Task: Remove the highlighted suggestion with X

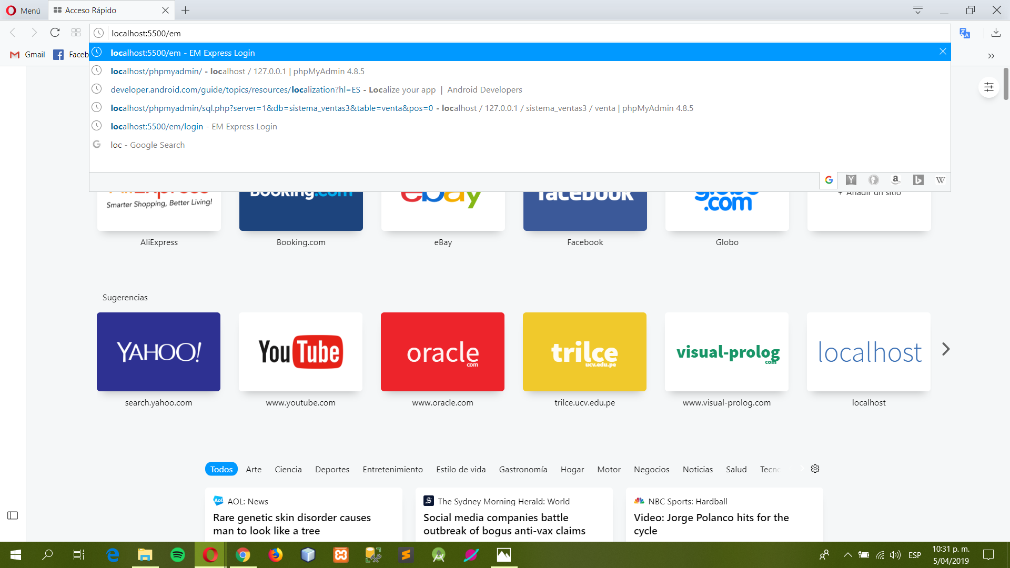Action: coord(943,52)
